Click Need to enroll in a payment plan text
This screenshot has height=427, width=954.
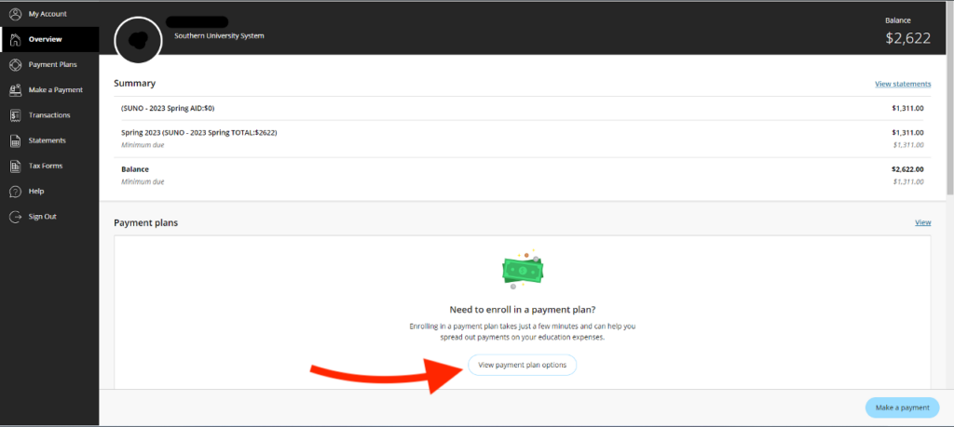coord(522,309)
